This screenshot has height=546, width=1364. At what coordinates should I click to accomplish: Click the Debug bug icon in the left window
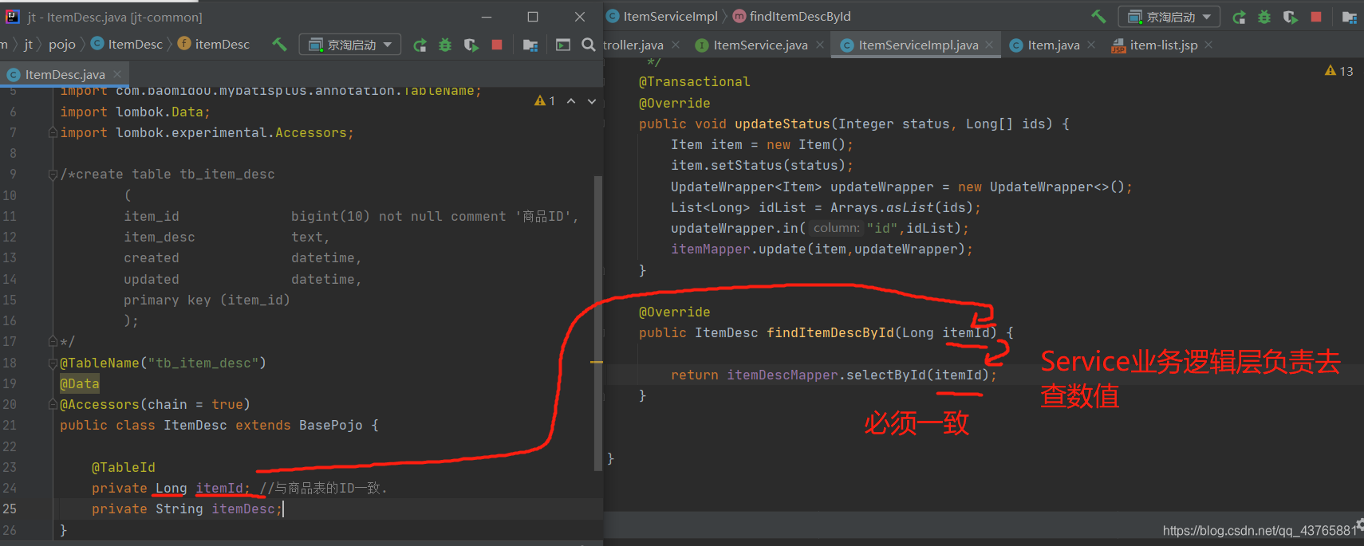click(x=445, y=45)
